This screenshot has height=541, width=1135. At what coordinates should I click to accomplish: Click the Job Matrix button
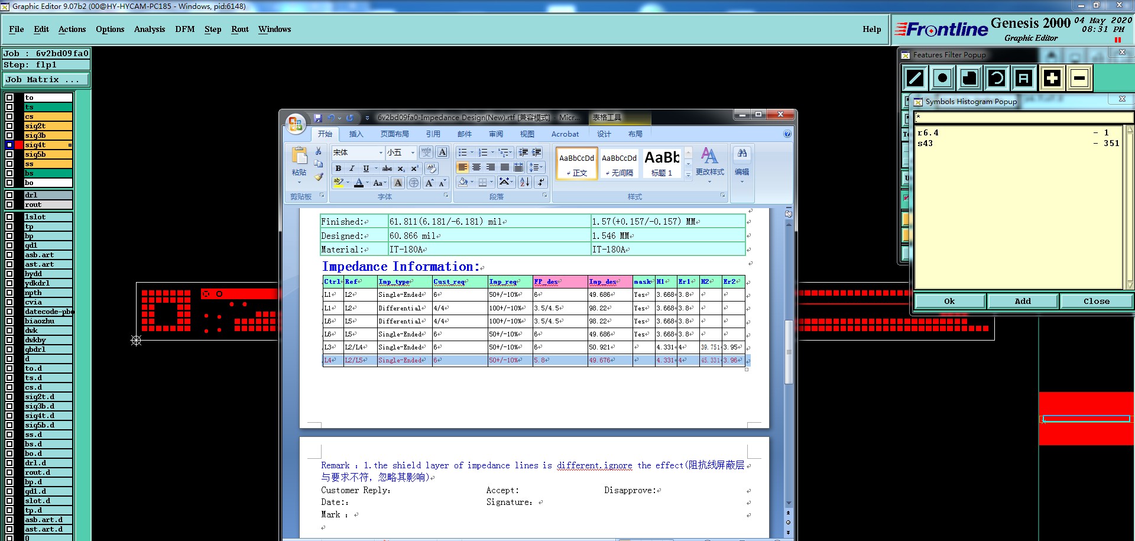pyautogui.click(x=46, y=79)
